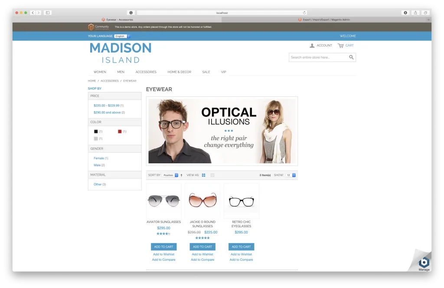Image resolution: width=444 pixels, height=288 pixels.
Task: Click the privacy shield icon beside address bar
Action: [131, 13]
